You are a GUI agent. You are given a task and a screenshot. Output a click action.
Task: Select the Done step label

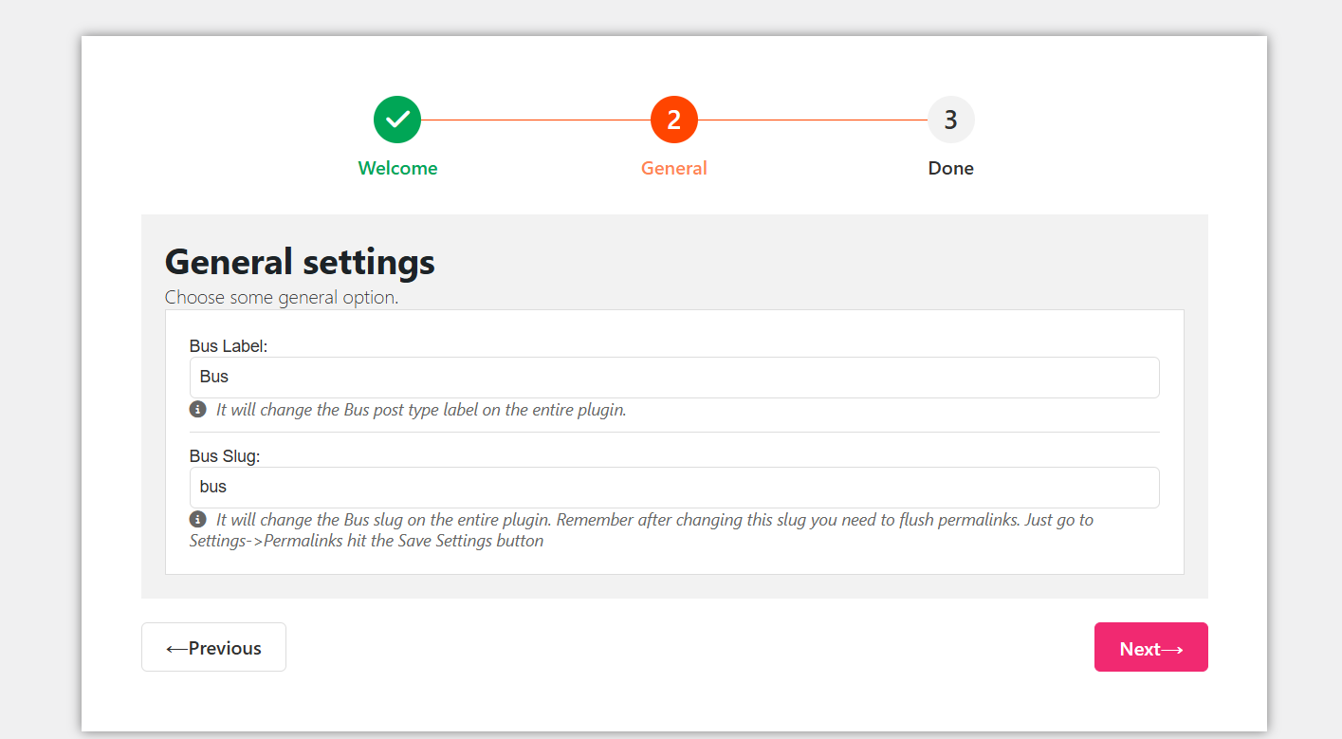(950, 168)
